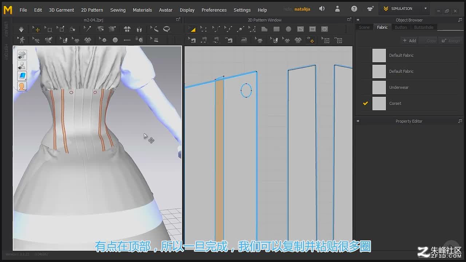Pop out the 2D Pattern Window
This screenshot has width=466, height=262.
tap(349, 20)
